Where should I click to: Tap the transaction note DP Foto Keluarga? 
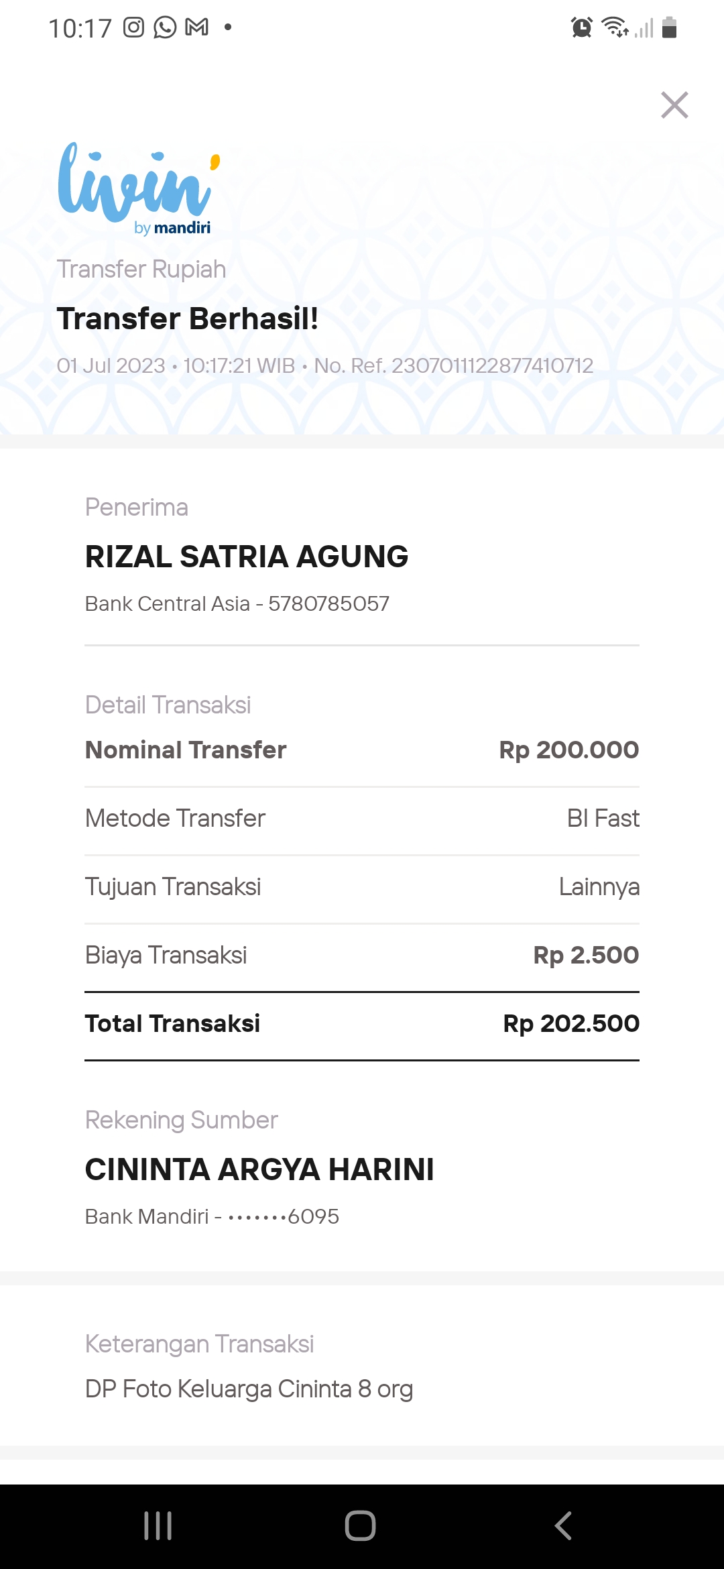click(249, 1389)
